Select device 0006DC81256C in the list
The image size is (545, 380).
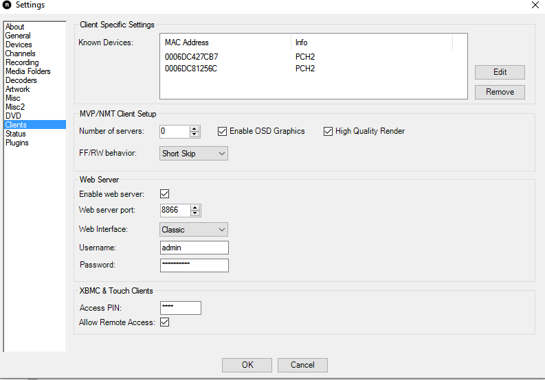point(191,69)
